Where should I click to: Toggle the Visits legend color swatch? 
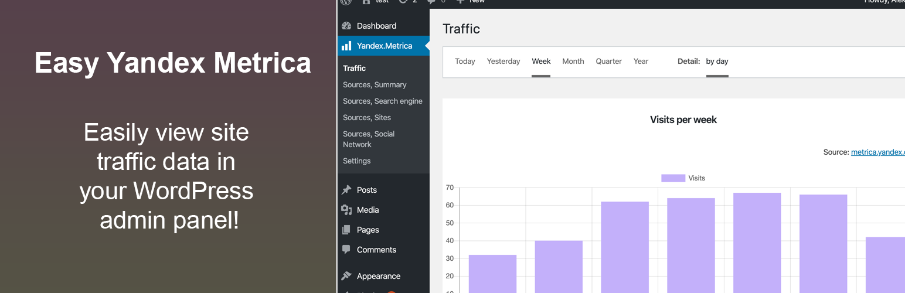pos(673,178)
